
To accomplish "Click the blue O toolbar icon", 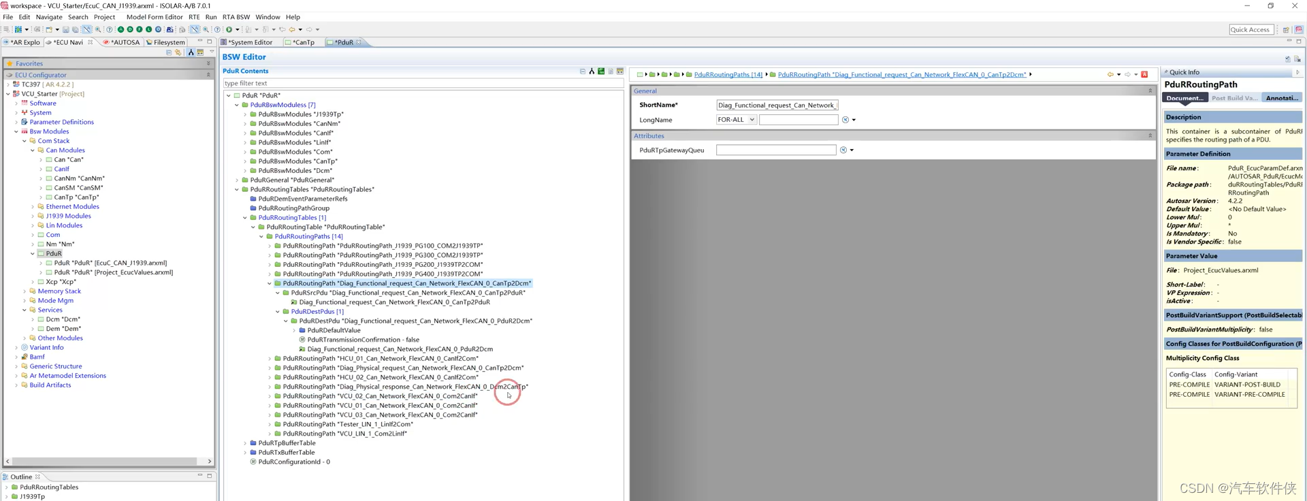I will click(x=158, y=29).
